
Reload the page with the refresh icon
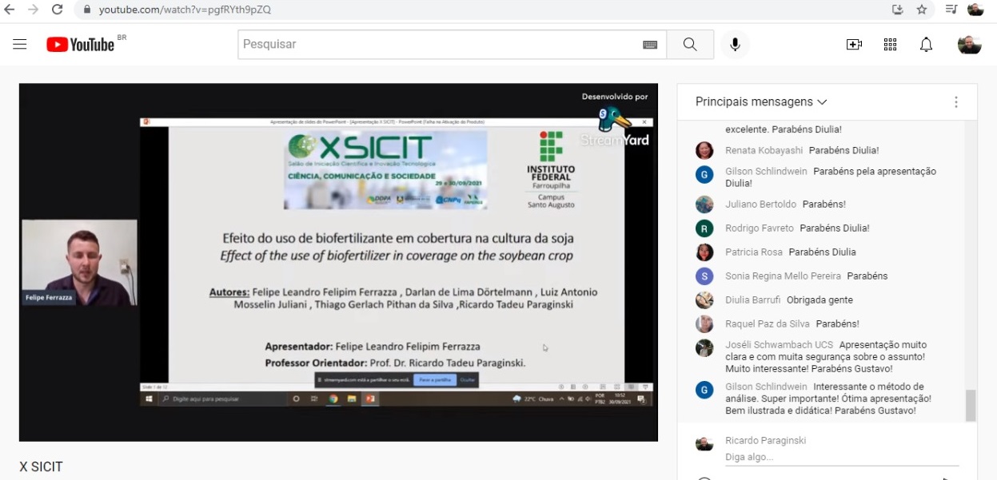coord(55,11)
